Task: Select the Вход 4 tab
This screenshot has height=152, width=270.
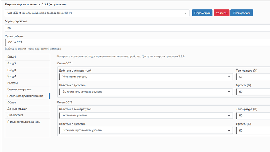Action: click(27, 76)
